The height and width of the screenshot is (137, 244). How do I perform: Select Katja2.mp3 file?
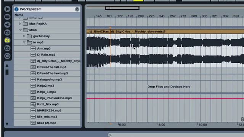coord(47,86)
